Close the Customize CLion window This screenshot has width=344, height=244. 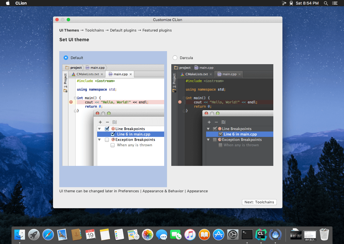pos(57,20)
